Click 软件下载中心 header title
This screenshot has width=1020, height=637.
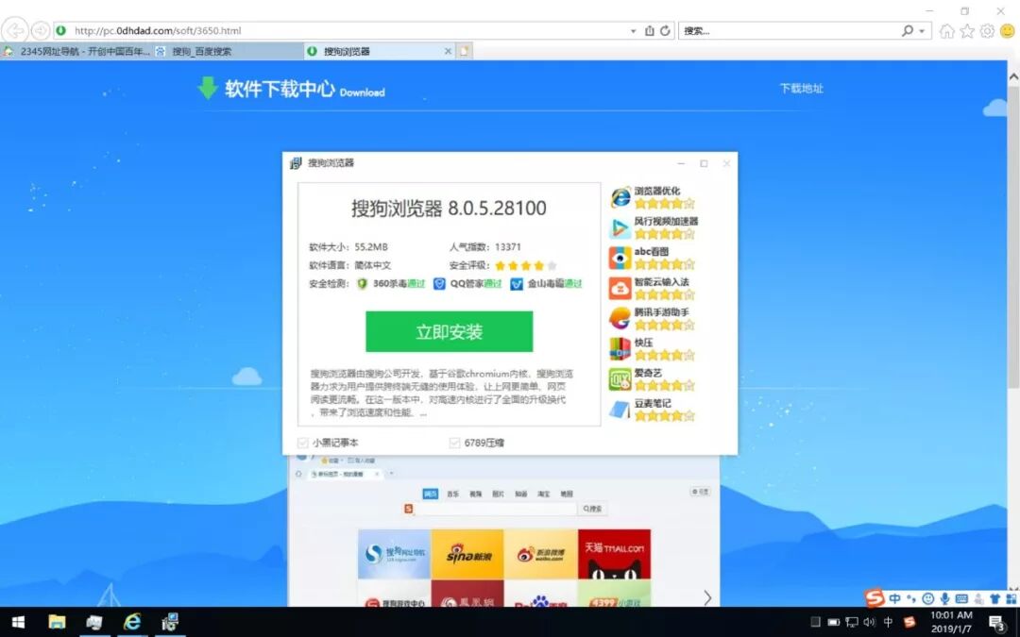click(x=280, y=89)
